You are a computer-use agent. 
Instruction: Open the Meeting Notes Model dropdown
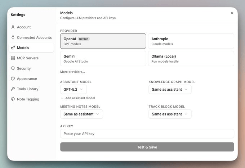(81, 114)
